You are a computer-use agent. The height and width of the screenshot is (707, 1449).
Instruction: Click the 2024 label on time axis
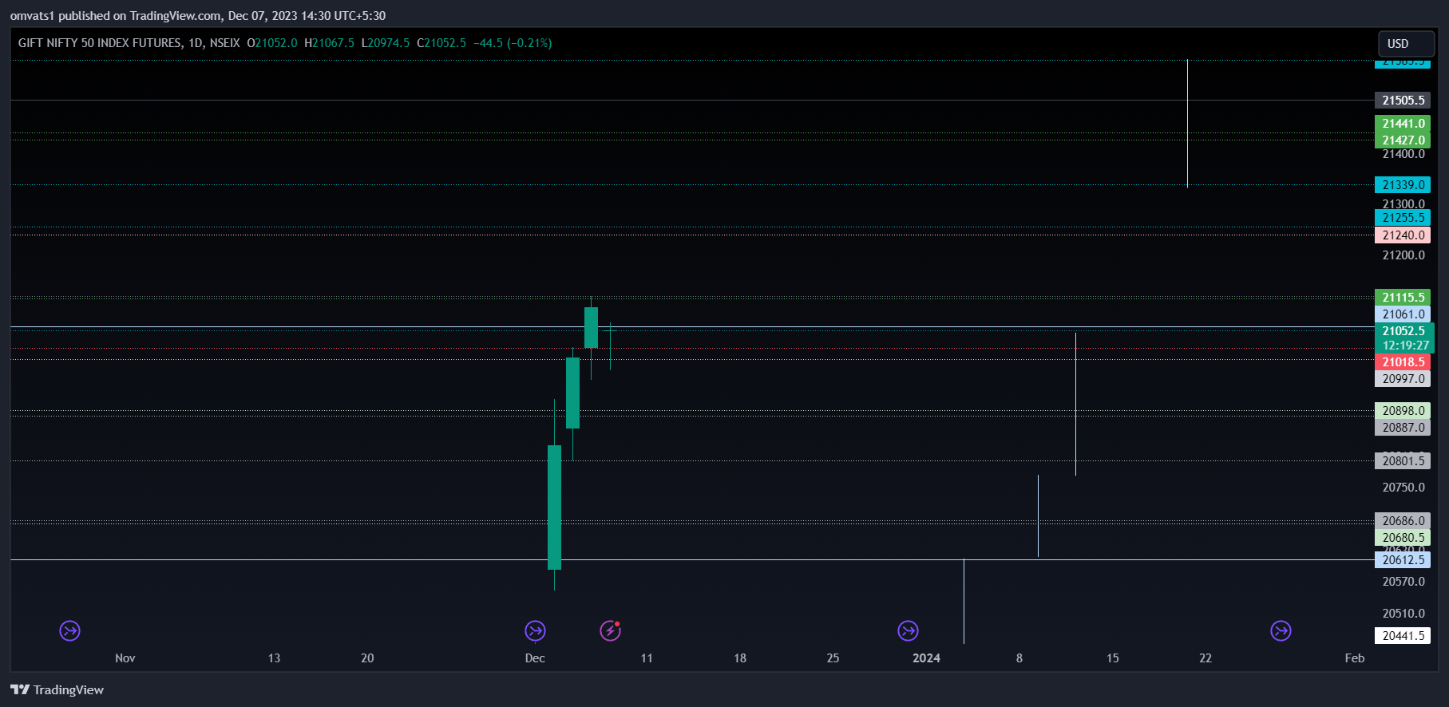tap(926, 658)
